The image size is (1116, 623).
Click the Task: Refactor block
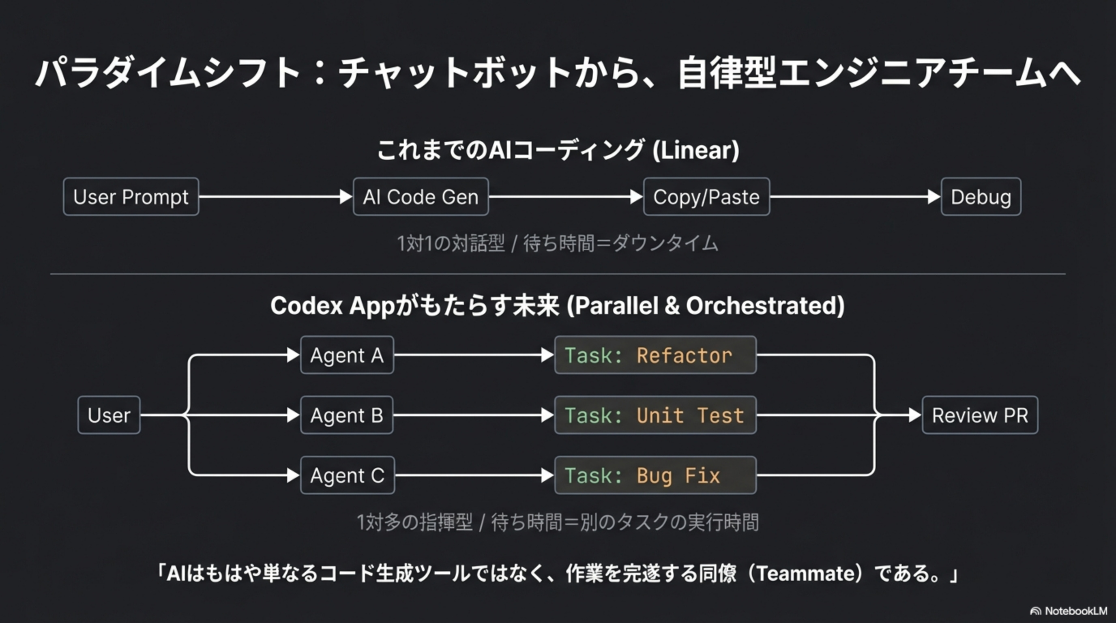tap(655, 355)
